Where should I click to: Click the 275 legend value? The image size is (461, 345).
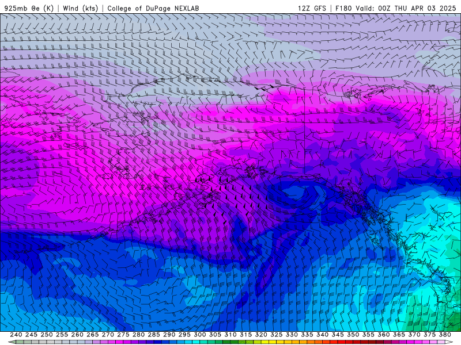coord(123,335)
